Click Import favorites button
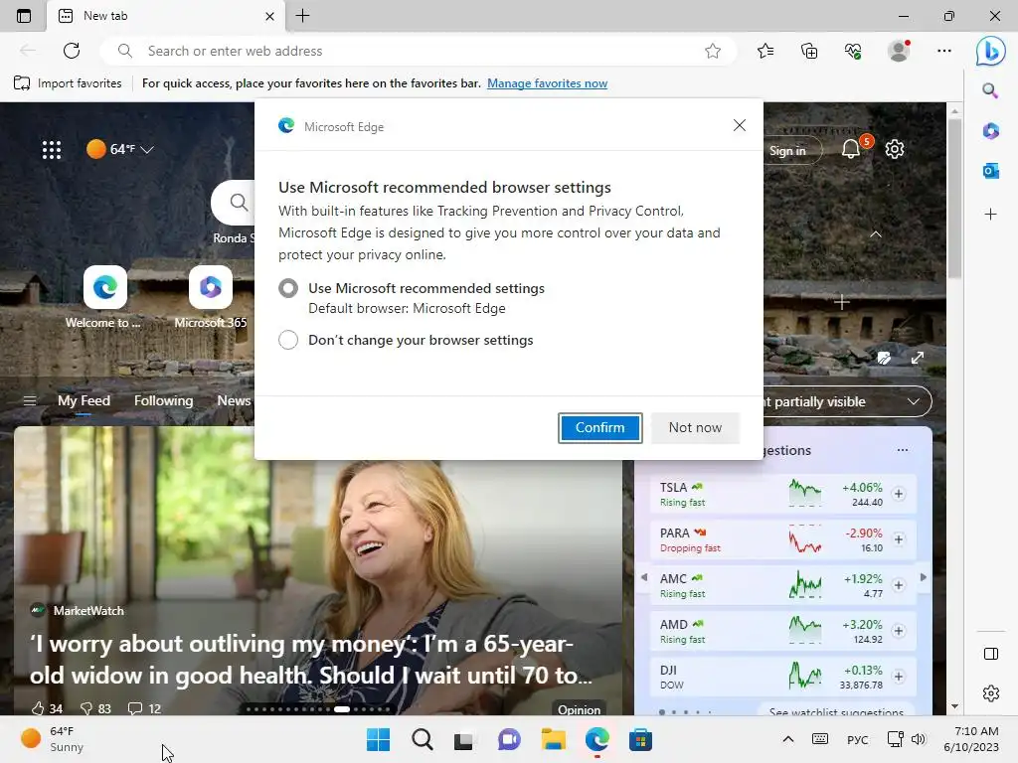 pyautogui.click(x=68, y=83)
